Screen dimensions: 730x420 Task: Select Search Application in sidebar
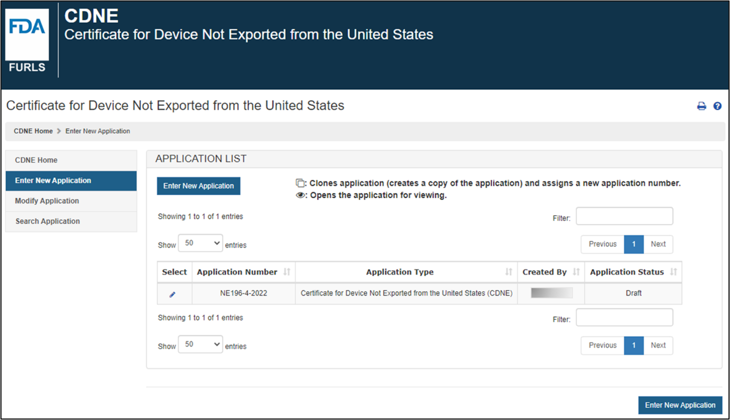click(x=48, y=222)
